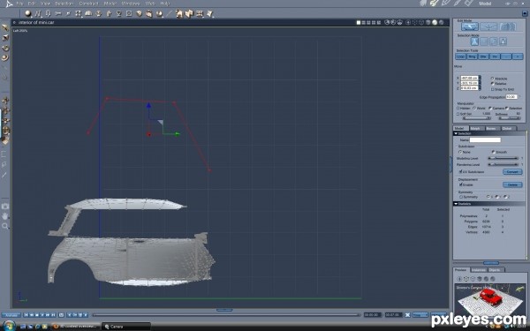
Task: Open the Windows Start button
Action: [9, 326]
